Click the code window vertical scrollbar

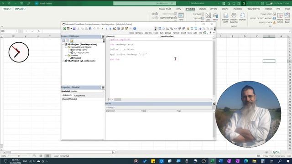214,69
